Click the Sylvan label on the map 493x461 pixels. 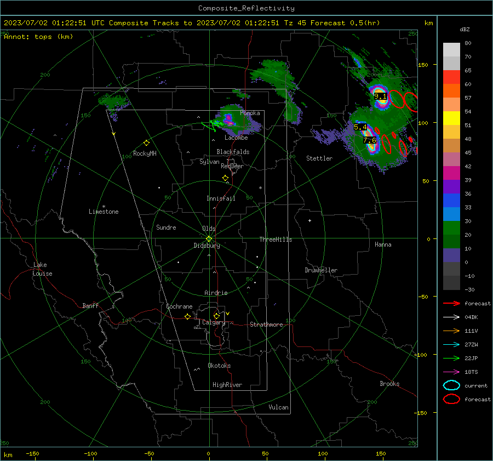[x=209, y=162]
